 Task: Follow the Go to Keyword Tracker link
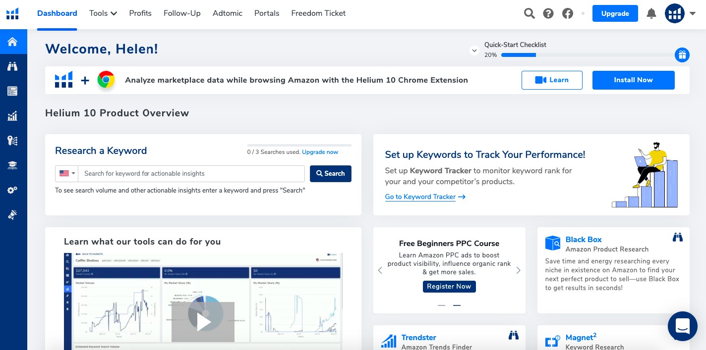[425, 197]
